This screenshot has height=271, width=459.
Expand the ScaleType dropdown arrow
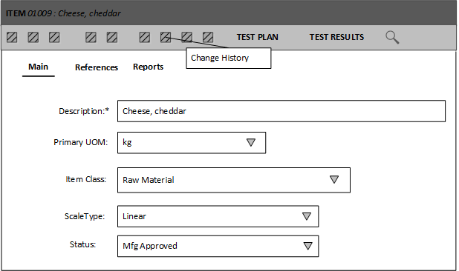point(307,216)
